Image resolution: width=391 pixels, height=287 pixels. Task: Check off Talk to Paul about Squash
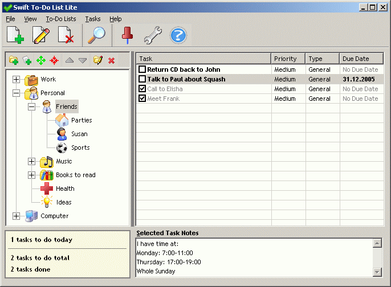coord(142,79)
